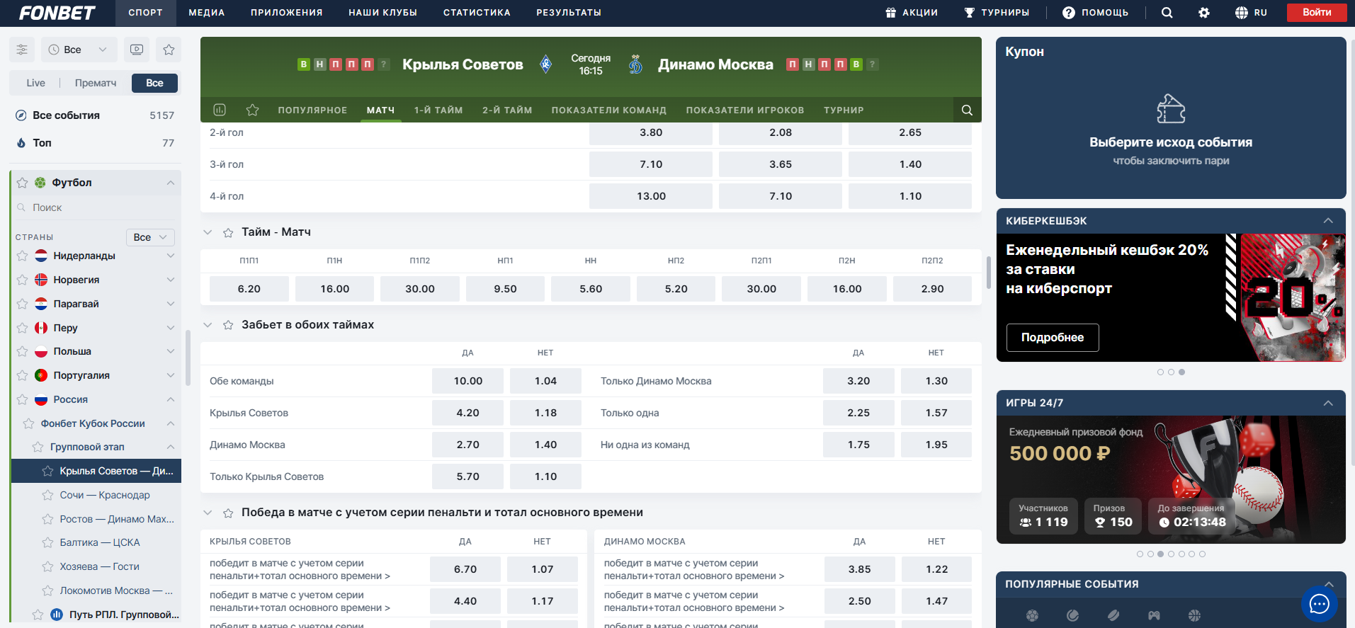This screenshot has height=628, width=1355.
Task: Toggle favorite star for Россия
Action: 22,399
